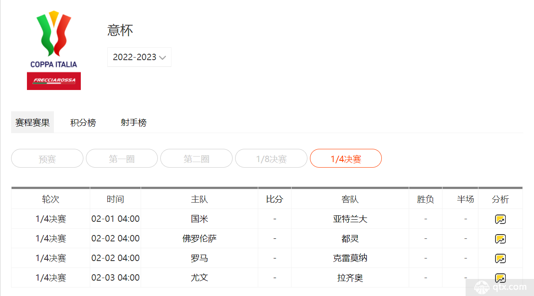
Task: Click the 主队 column header
Action: click(x=200, y=199)
